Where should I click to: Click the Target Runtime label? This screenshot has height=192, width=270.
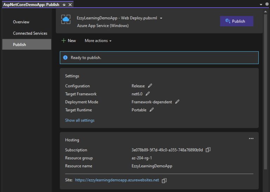tap(78, 110)
